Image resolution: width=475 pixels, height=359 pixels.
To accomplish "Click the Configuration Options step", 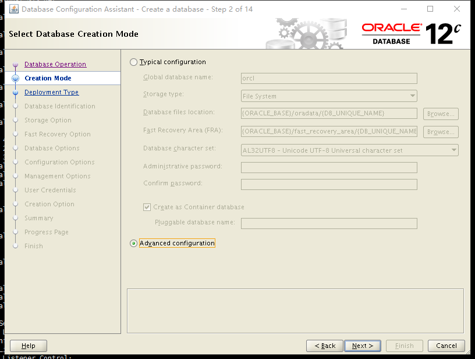I will (x=59, y=162).
